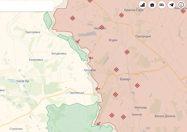The height and width of the screenshot is (132, 187).
Task: Select the attack arrow above Хромове
Action: pos(91,58)
